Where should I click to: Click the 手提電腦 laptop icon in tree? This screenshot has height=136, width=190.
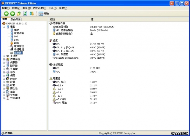point(12,49)
